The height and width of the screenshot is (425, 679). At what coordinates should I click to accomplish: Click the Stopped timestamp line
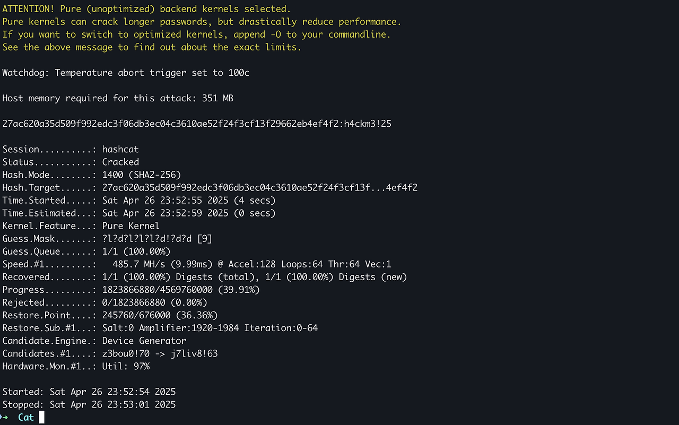(x=89, y=404)
